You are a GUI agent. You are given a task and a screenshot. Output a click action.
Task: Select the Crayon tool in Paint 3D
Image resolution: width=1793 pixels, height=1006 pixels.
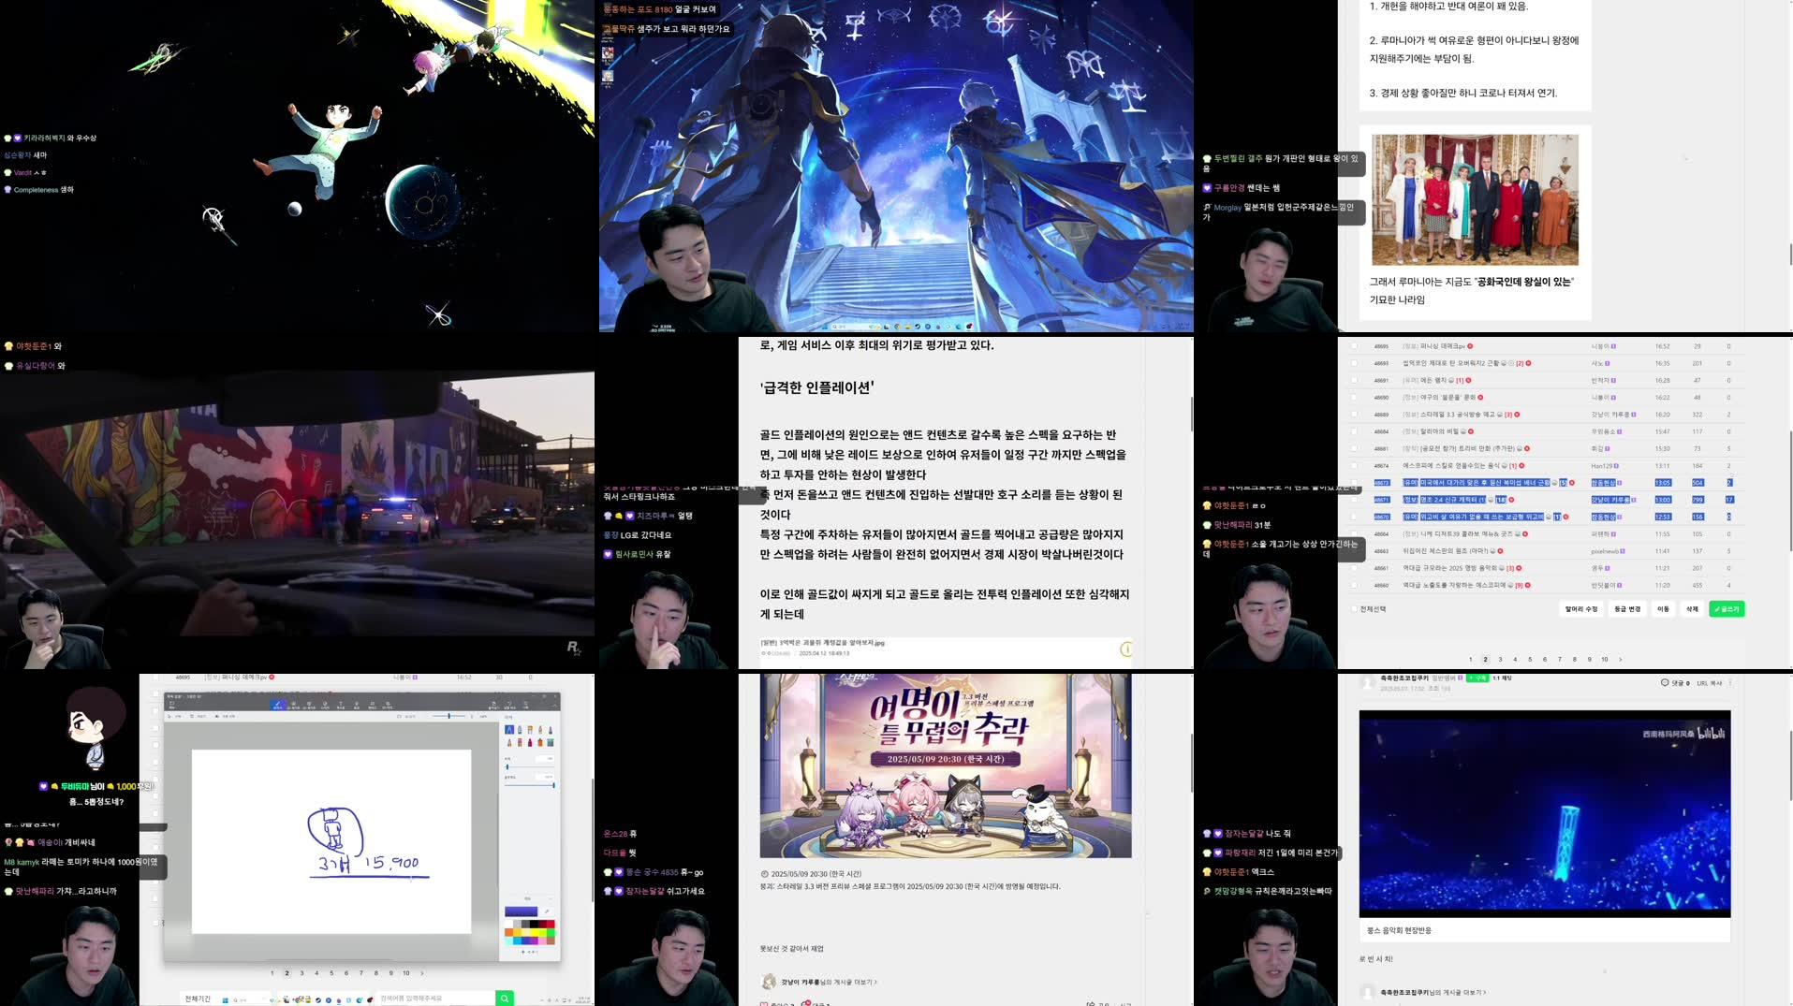pyautogui.click(x=530, y=742)
